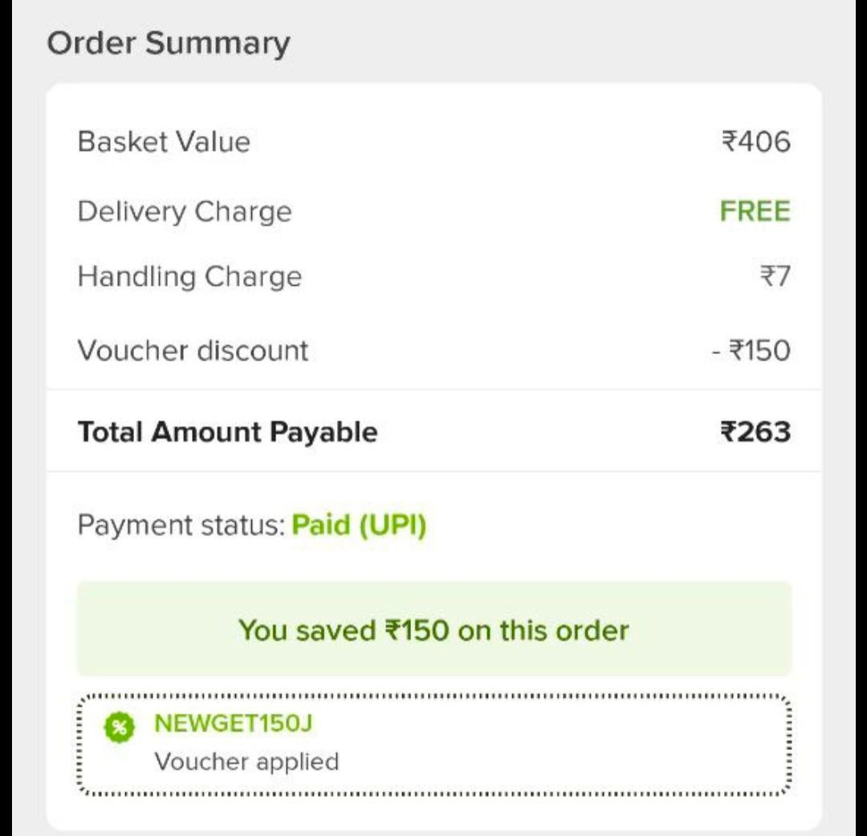Select the Delivery Charge label
Screen dimensions: 867x836
click(x=185, y=212)
